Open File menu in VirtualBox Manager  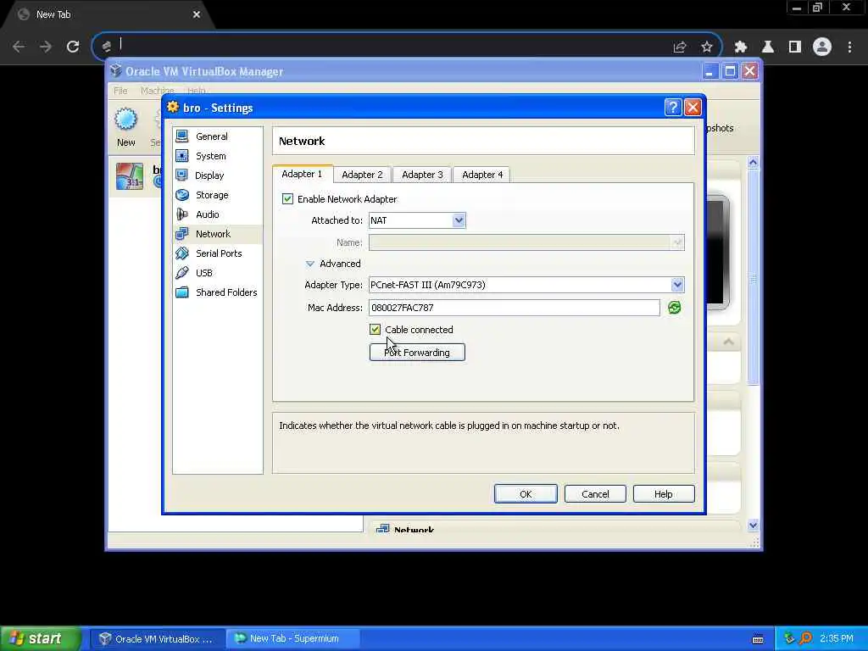point(120,91)
